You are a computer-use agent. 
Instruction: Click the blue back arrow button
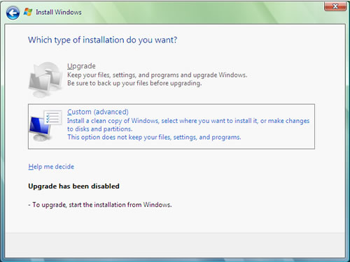13,13
